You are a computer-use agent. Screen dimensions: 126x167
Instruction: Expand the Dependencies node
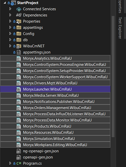(x=10, y=15)
